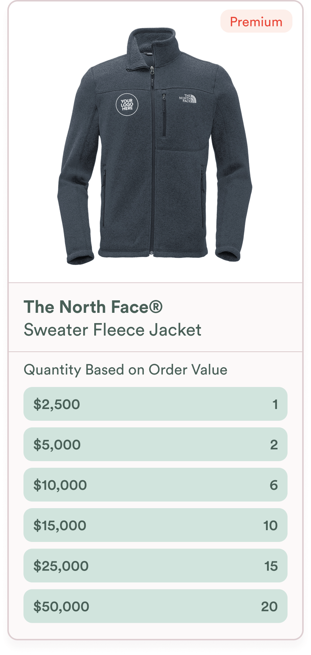The image size is (311, 655).
Task: Click quantity number 1 in the first tier
Action: tap(275, 404)
